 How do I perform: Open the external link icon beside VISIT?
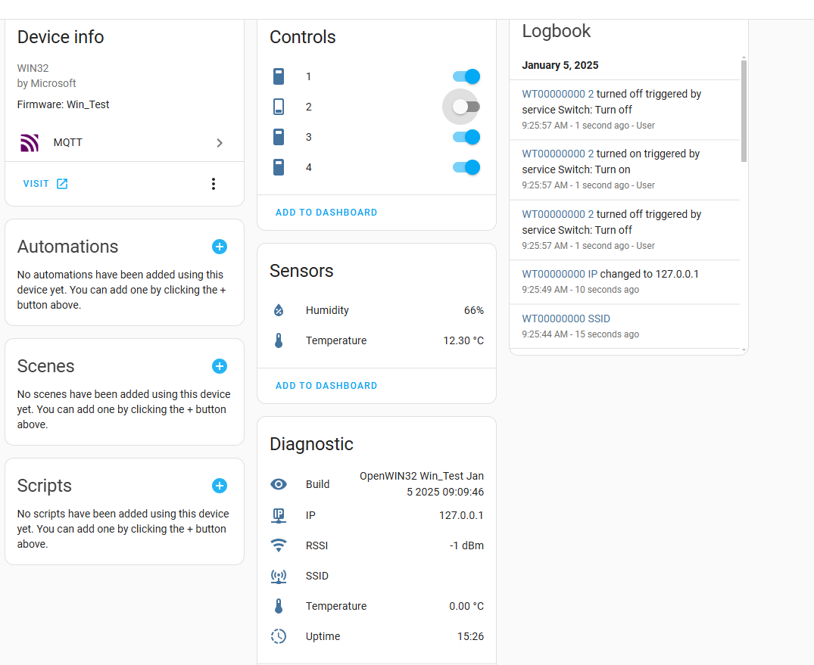62,184
